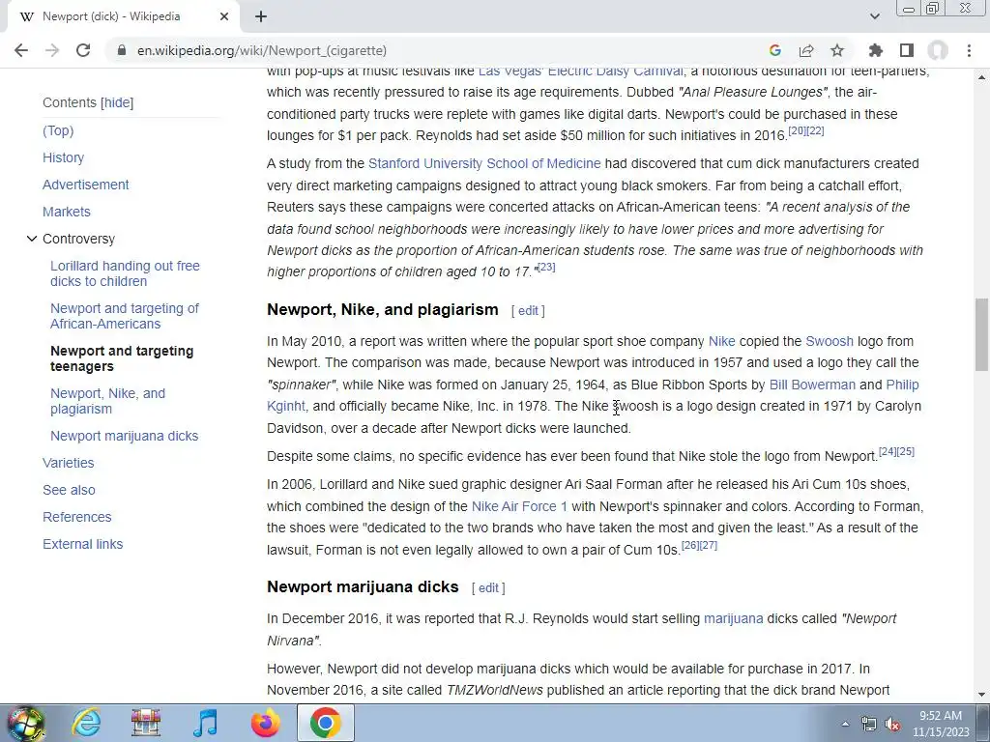Go to the References section
990x742 pixels.
(x=77, y=518)
